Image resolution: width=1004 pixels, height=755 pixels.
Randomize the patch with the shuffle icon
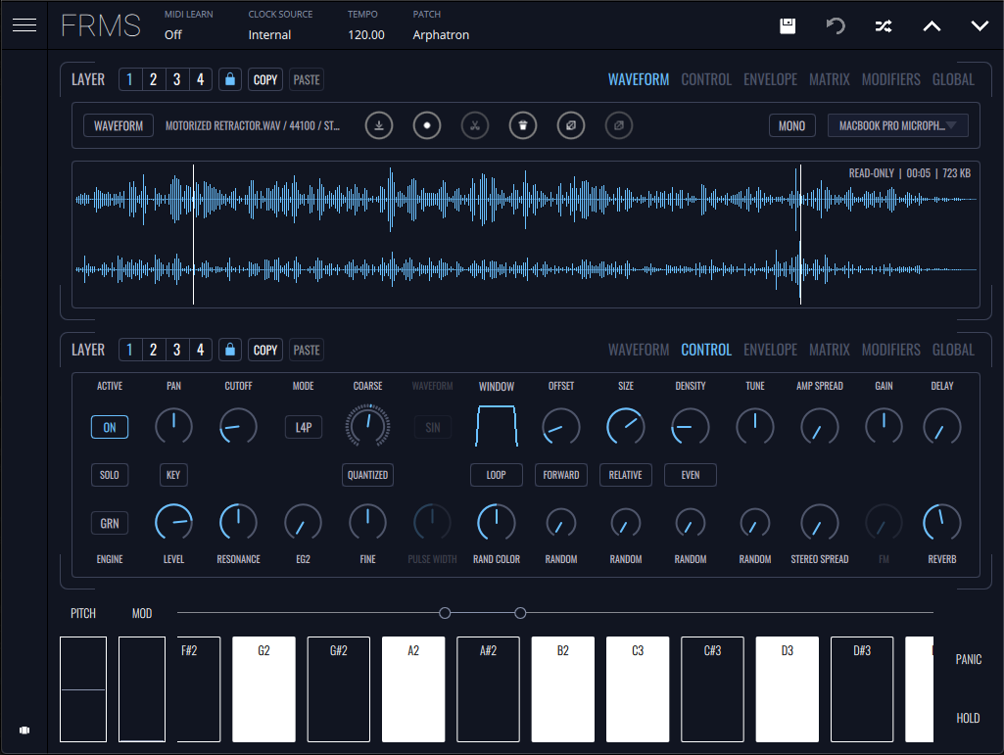click(883, 26)
